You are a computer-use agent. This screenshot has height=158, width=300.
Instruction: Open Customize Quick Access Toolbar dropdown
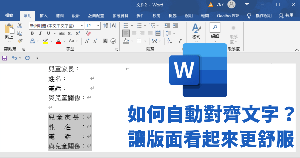click(37, 58)
